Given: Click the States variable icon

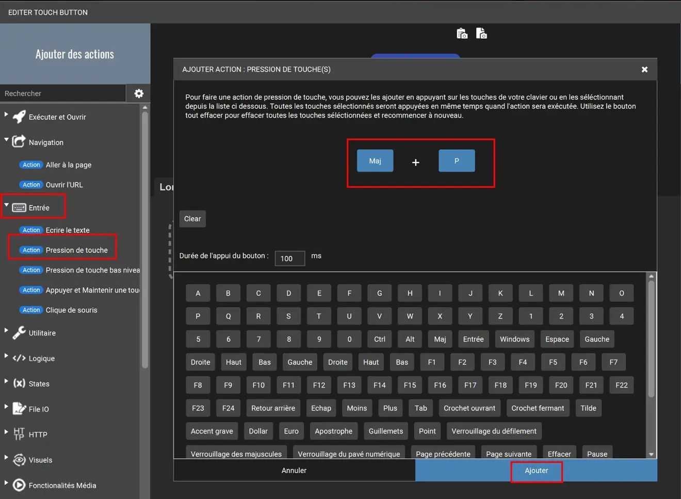Looking at the screenshot, I should [x=19, y=383].
